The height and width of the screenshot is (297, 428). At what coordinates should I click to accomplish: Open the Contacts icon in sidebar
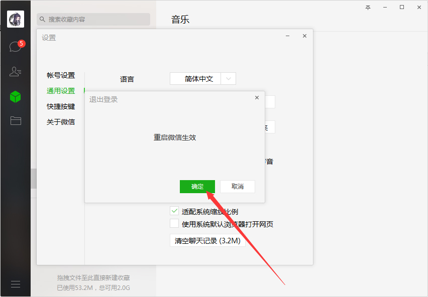(15, 71)
